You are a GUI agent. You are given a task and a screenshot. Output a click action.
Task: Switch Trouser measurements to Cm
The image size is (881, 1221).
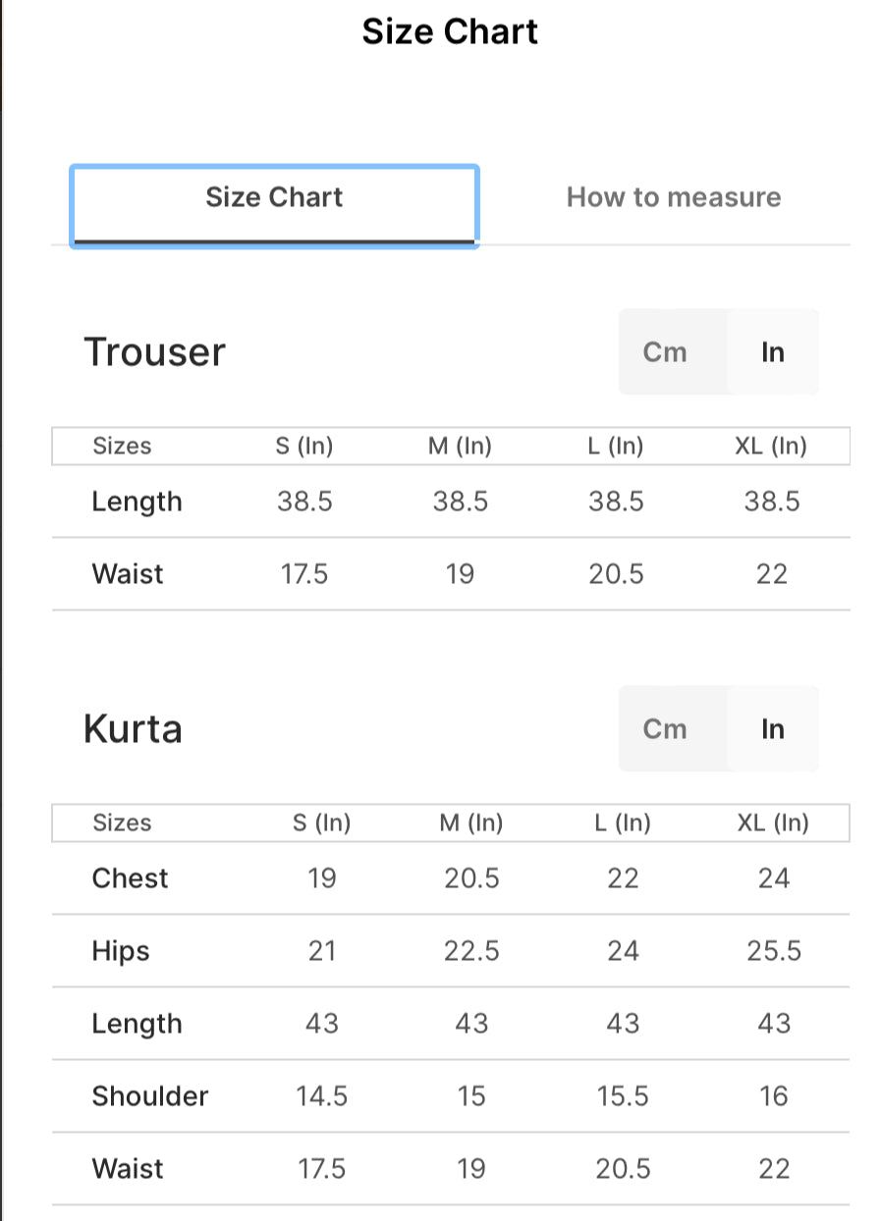(x=665, y=352)
